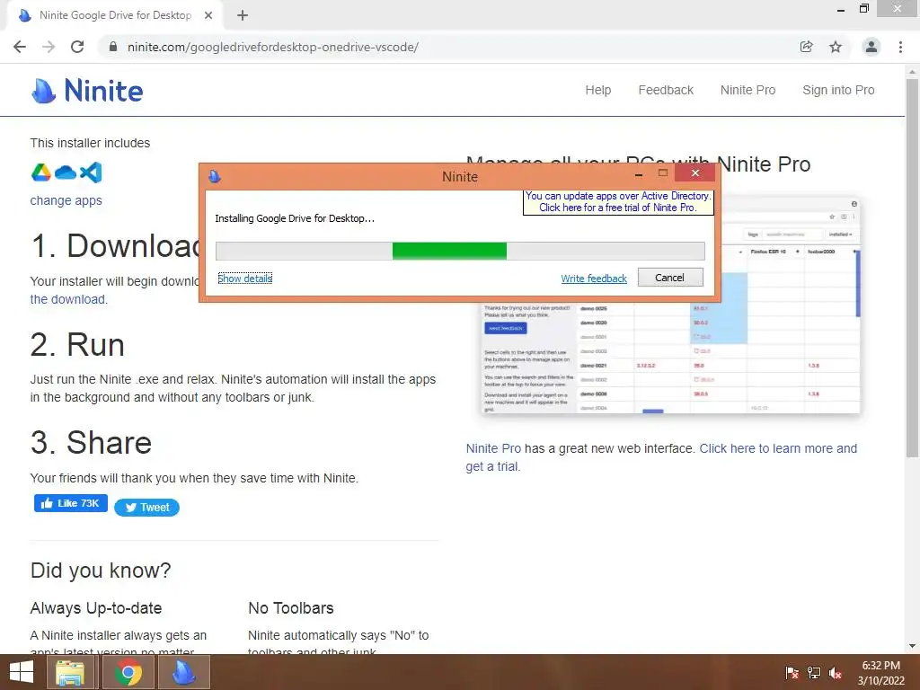Reload the page with refresh icon
This screenshot has height=690, width=920.
click(x=77, y=47)
